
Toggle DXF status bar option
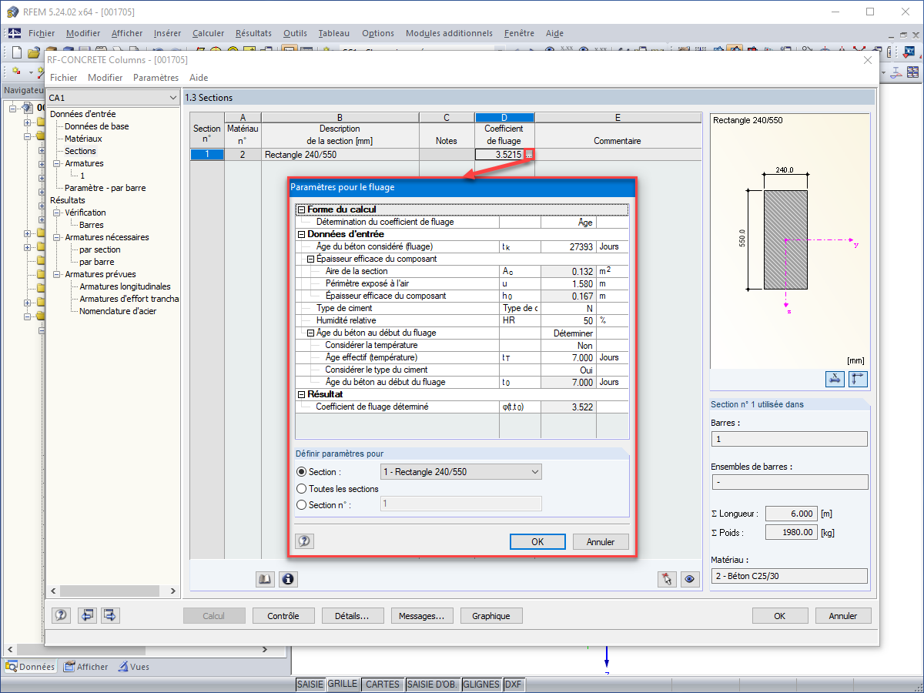(x=513, y=684)
